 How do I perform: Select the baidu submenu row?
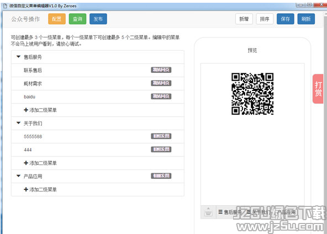coord(98,97)
